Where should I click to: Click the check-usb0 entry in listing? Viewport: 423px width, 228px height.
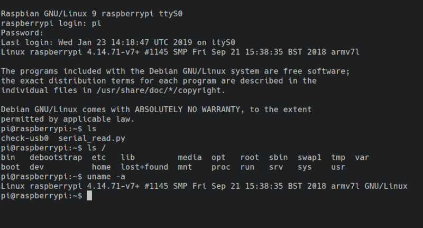point(25,139)
